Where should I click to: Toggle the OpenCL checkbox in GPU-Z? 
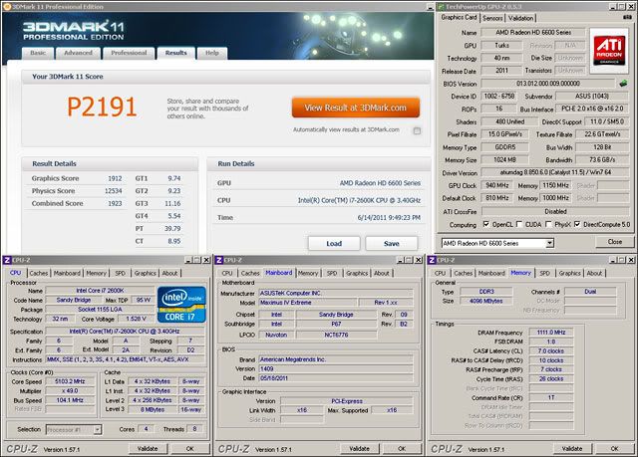pyautogui.click(x=486, y=224)
